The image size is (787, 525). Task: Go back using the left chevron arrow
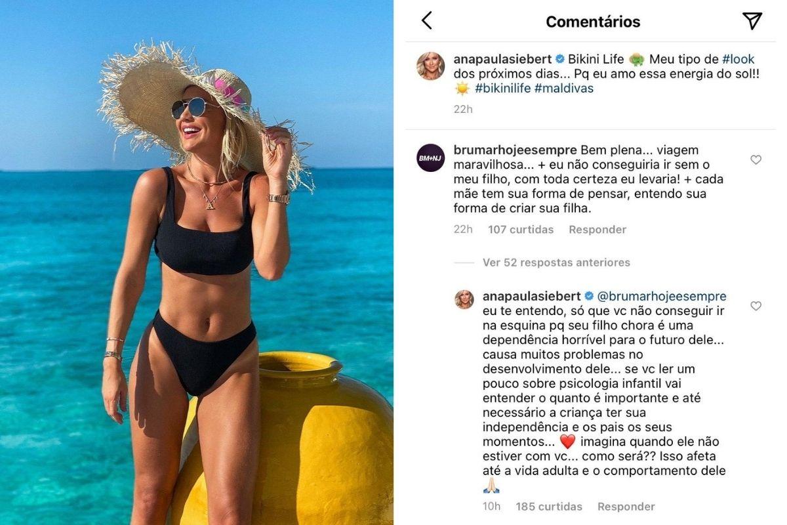427,21
